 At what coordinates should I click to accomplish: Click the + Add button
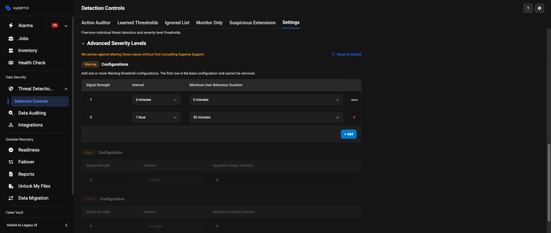[x=349, y=134]
